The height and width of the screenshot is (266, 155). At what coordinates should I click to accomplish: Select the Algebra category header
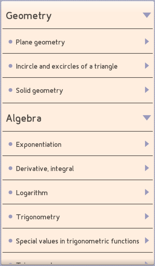point(24,118)
